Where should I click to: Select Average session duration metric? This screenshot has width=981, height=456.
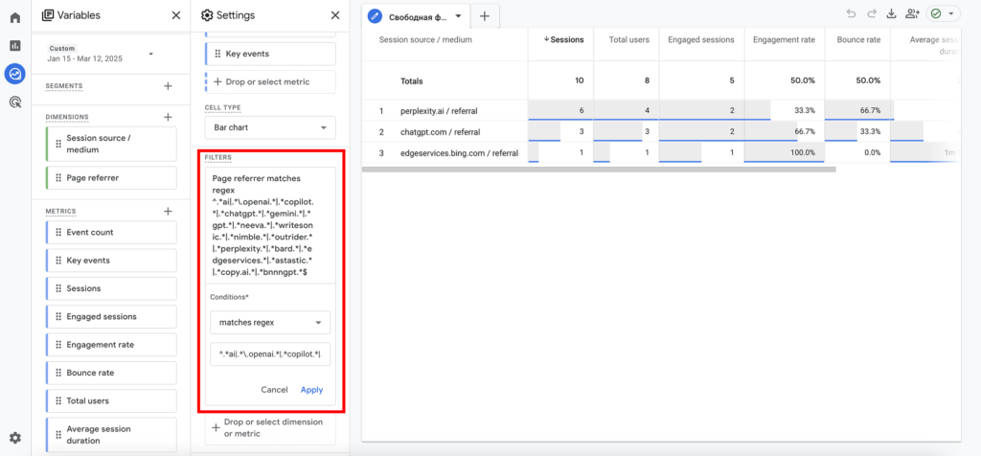(111, 435)
